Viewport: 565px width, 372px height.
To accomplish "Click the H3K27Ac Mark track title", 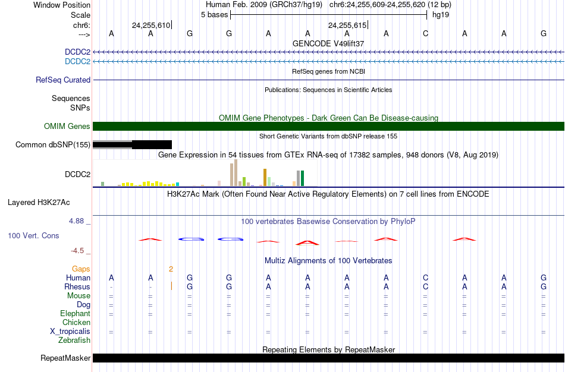I will 328,194.
